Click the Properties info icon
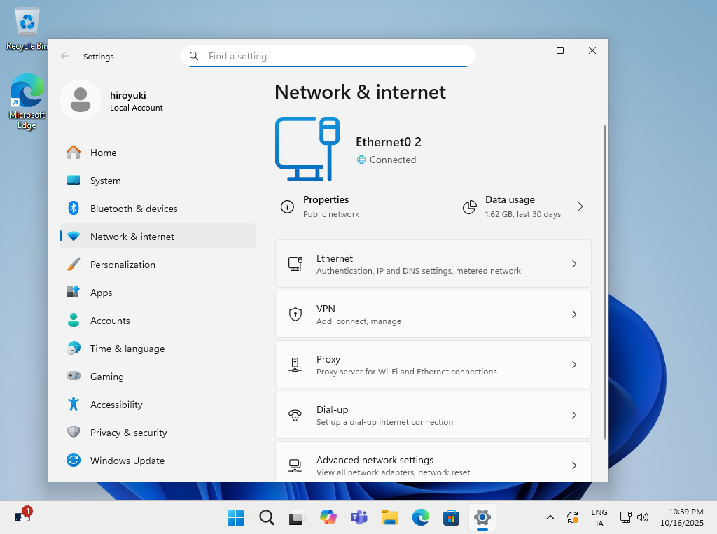This screenshot has height=534, width=717. pos(287,206)
